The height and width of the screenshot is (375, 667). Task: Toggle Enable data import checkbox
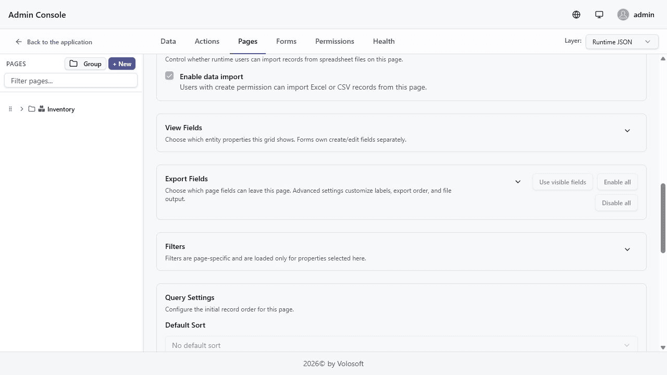[x=169, y=76]
